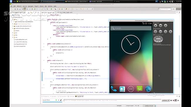
Task: Collapse the MyTestTaskList project node
Action: pyautogui.click(x=11, y=17)
